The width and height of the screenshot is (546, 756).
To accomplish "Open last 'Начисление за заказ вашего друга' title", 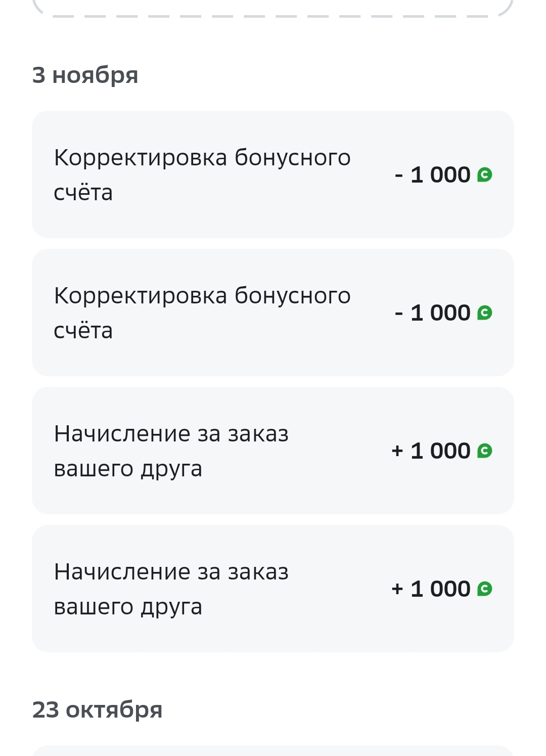I will pyautogui.click(x=171, y=589).
